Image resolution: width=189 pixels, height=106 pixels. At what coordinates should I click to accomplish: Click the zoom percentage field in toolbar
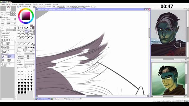click(54, 6)
